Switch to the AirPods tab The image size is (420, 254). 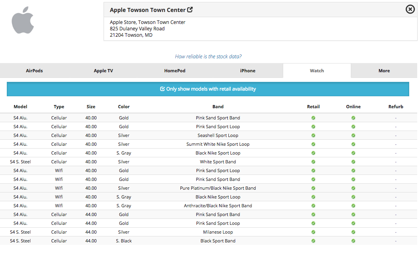click(34, 71)
